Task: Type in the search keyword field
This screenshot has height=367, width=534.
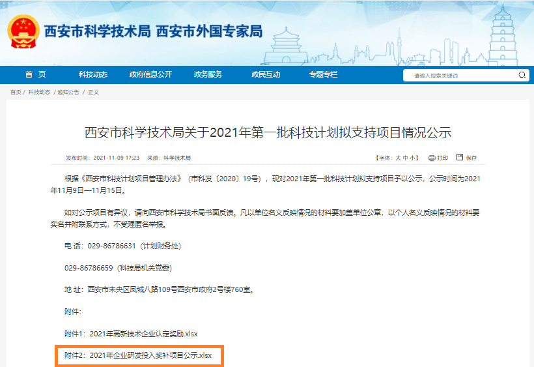Action: (462, 76)
